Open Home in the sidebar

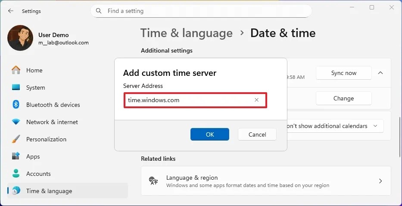[68, 70]
